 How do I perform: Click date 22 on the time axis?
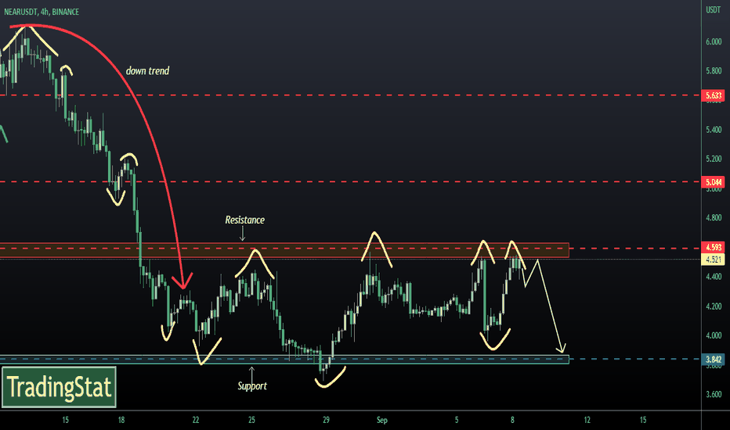[x=196, y=421]
